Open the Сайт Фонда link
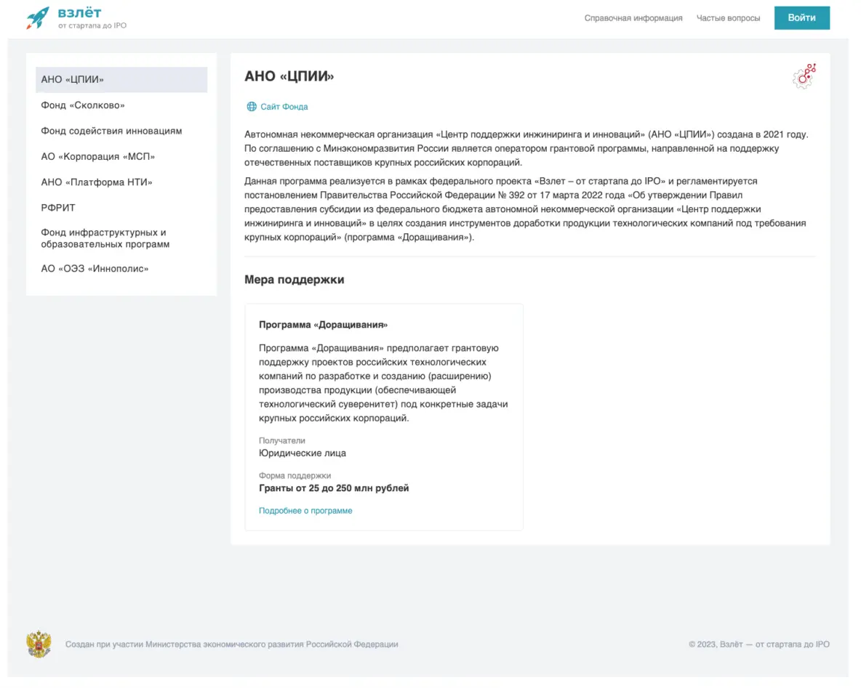Screen dimensions: 861x688 284,107
